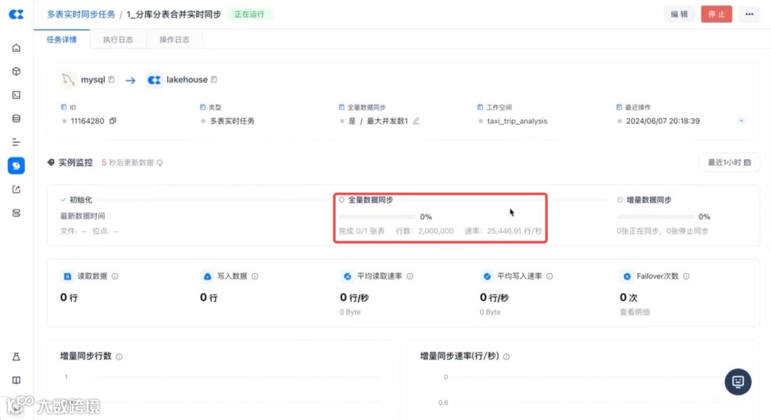Click workspace value taxi_trip_analysis
771x420 pixels.
517,121
